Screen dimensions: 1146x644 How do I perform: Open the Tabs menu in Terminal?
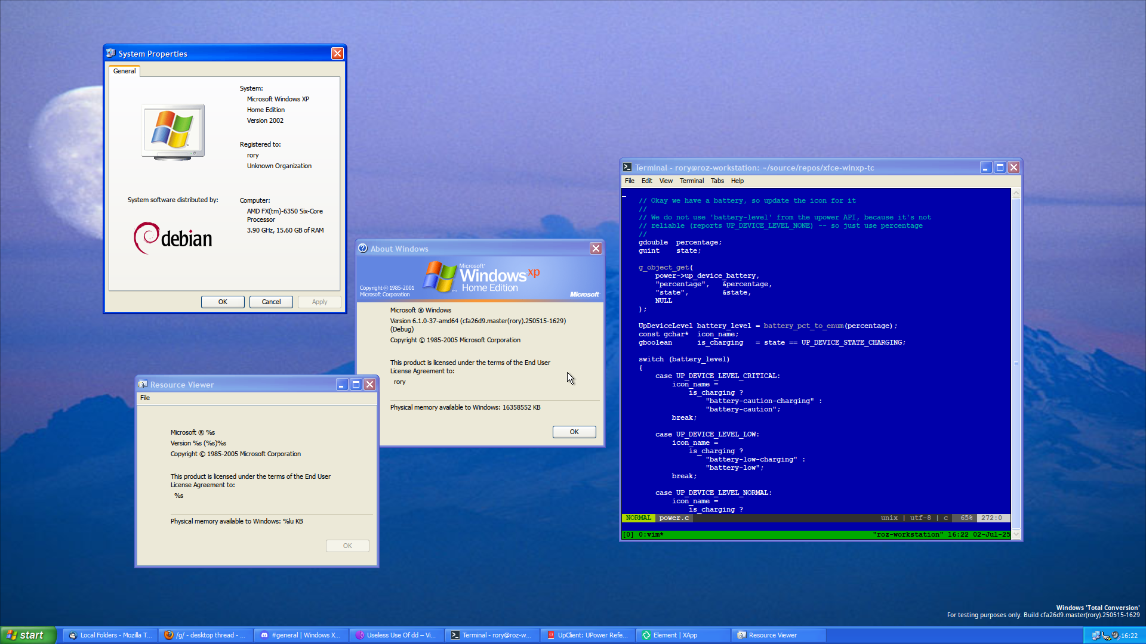coord(717,181)
